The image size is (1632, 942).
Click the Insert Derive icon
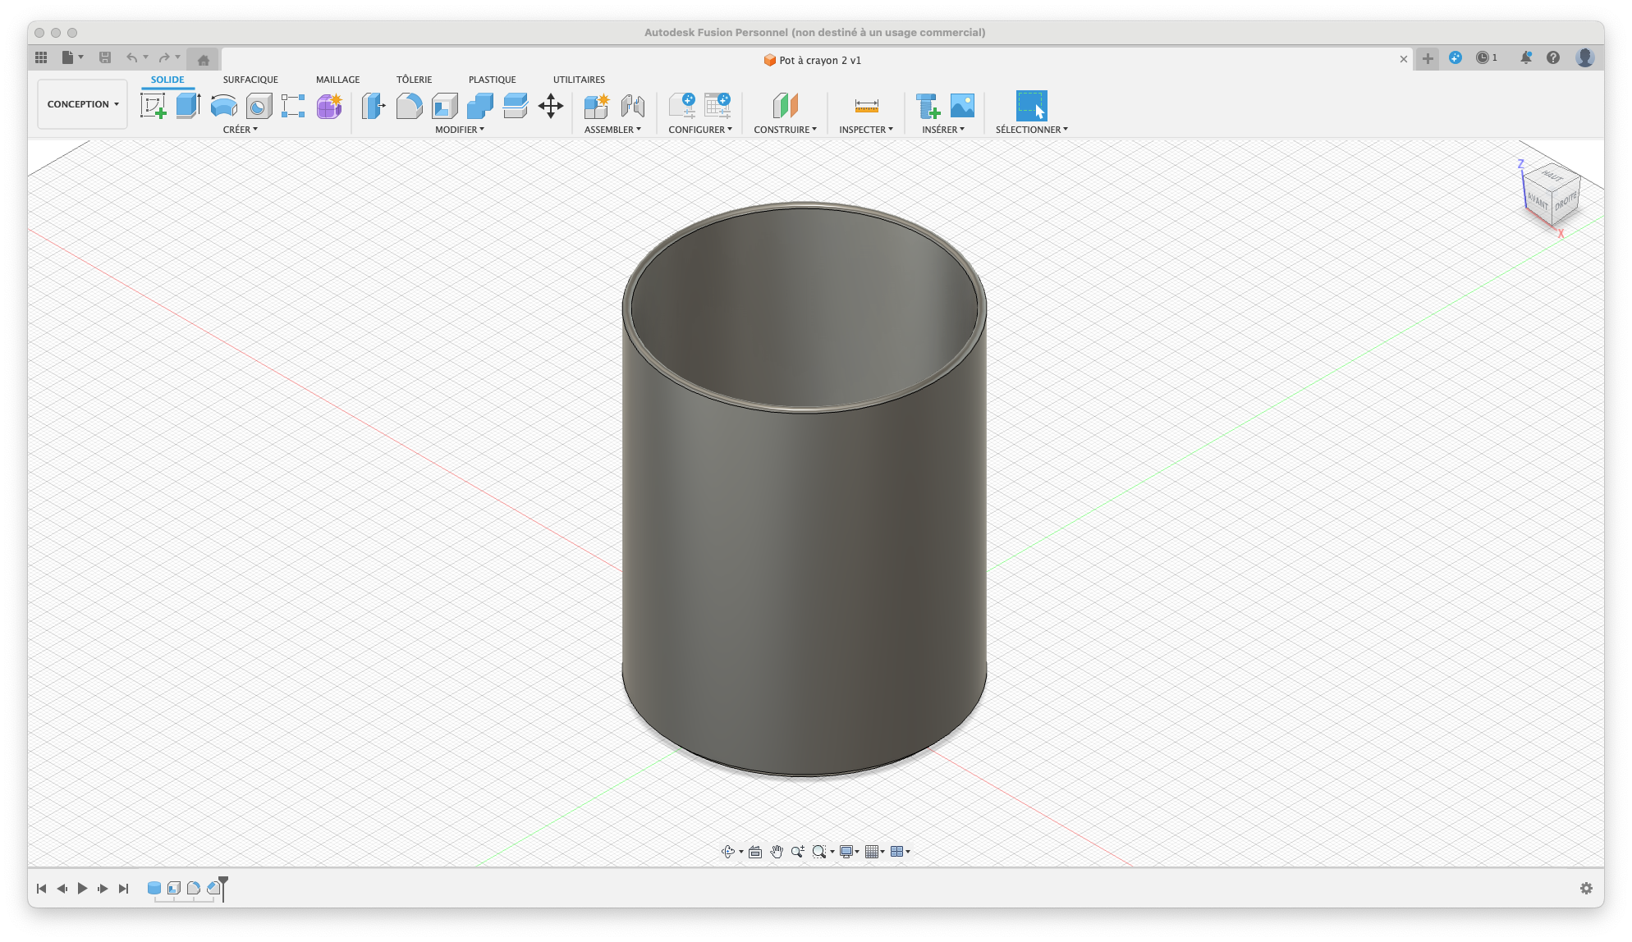(928, 106)
